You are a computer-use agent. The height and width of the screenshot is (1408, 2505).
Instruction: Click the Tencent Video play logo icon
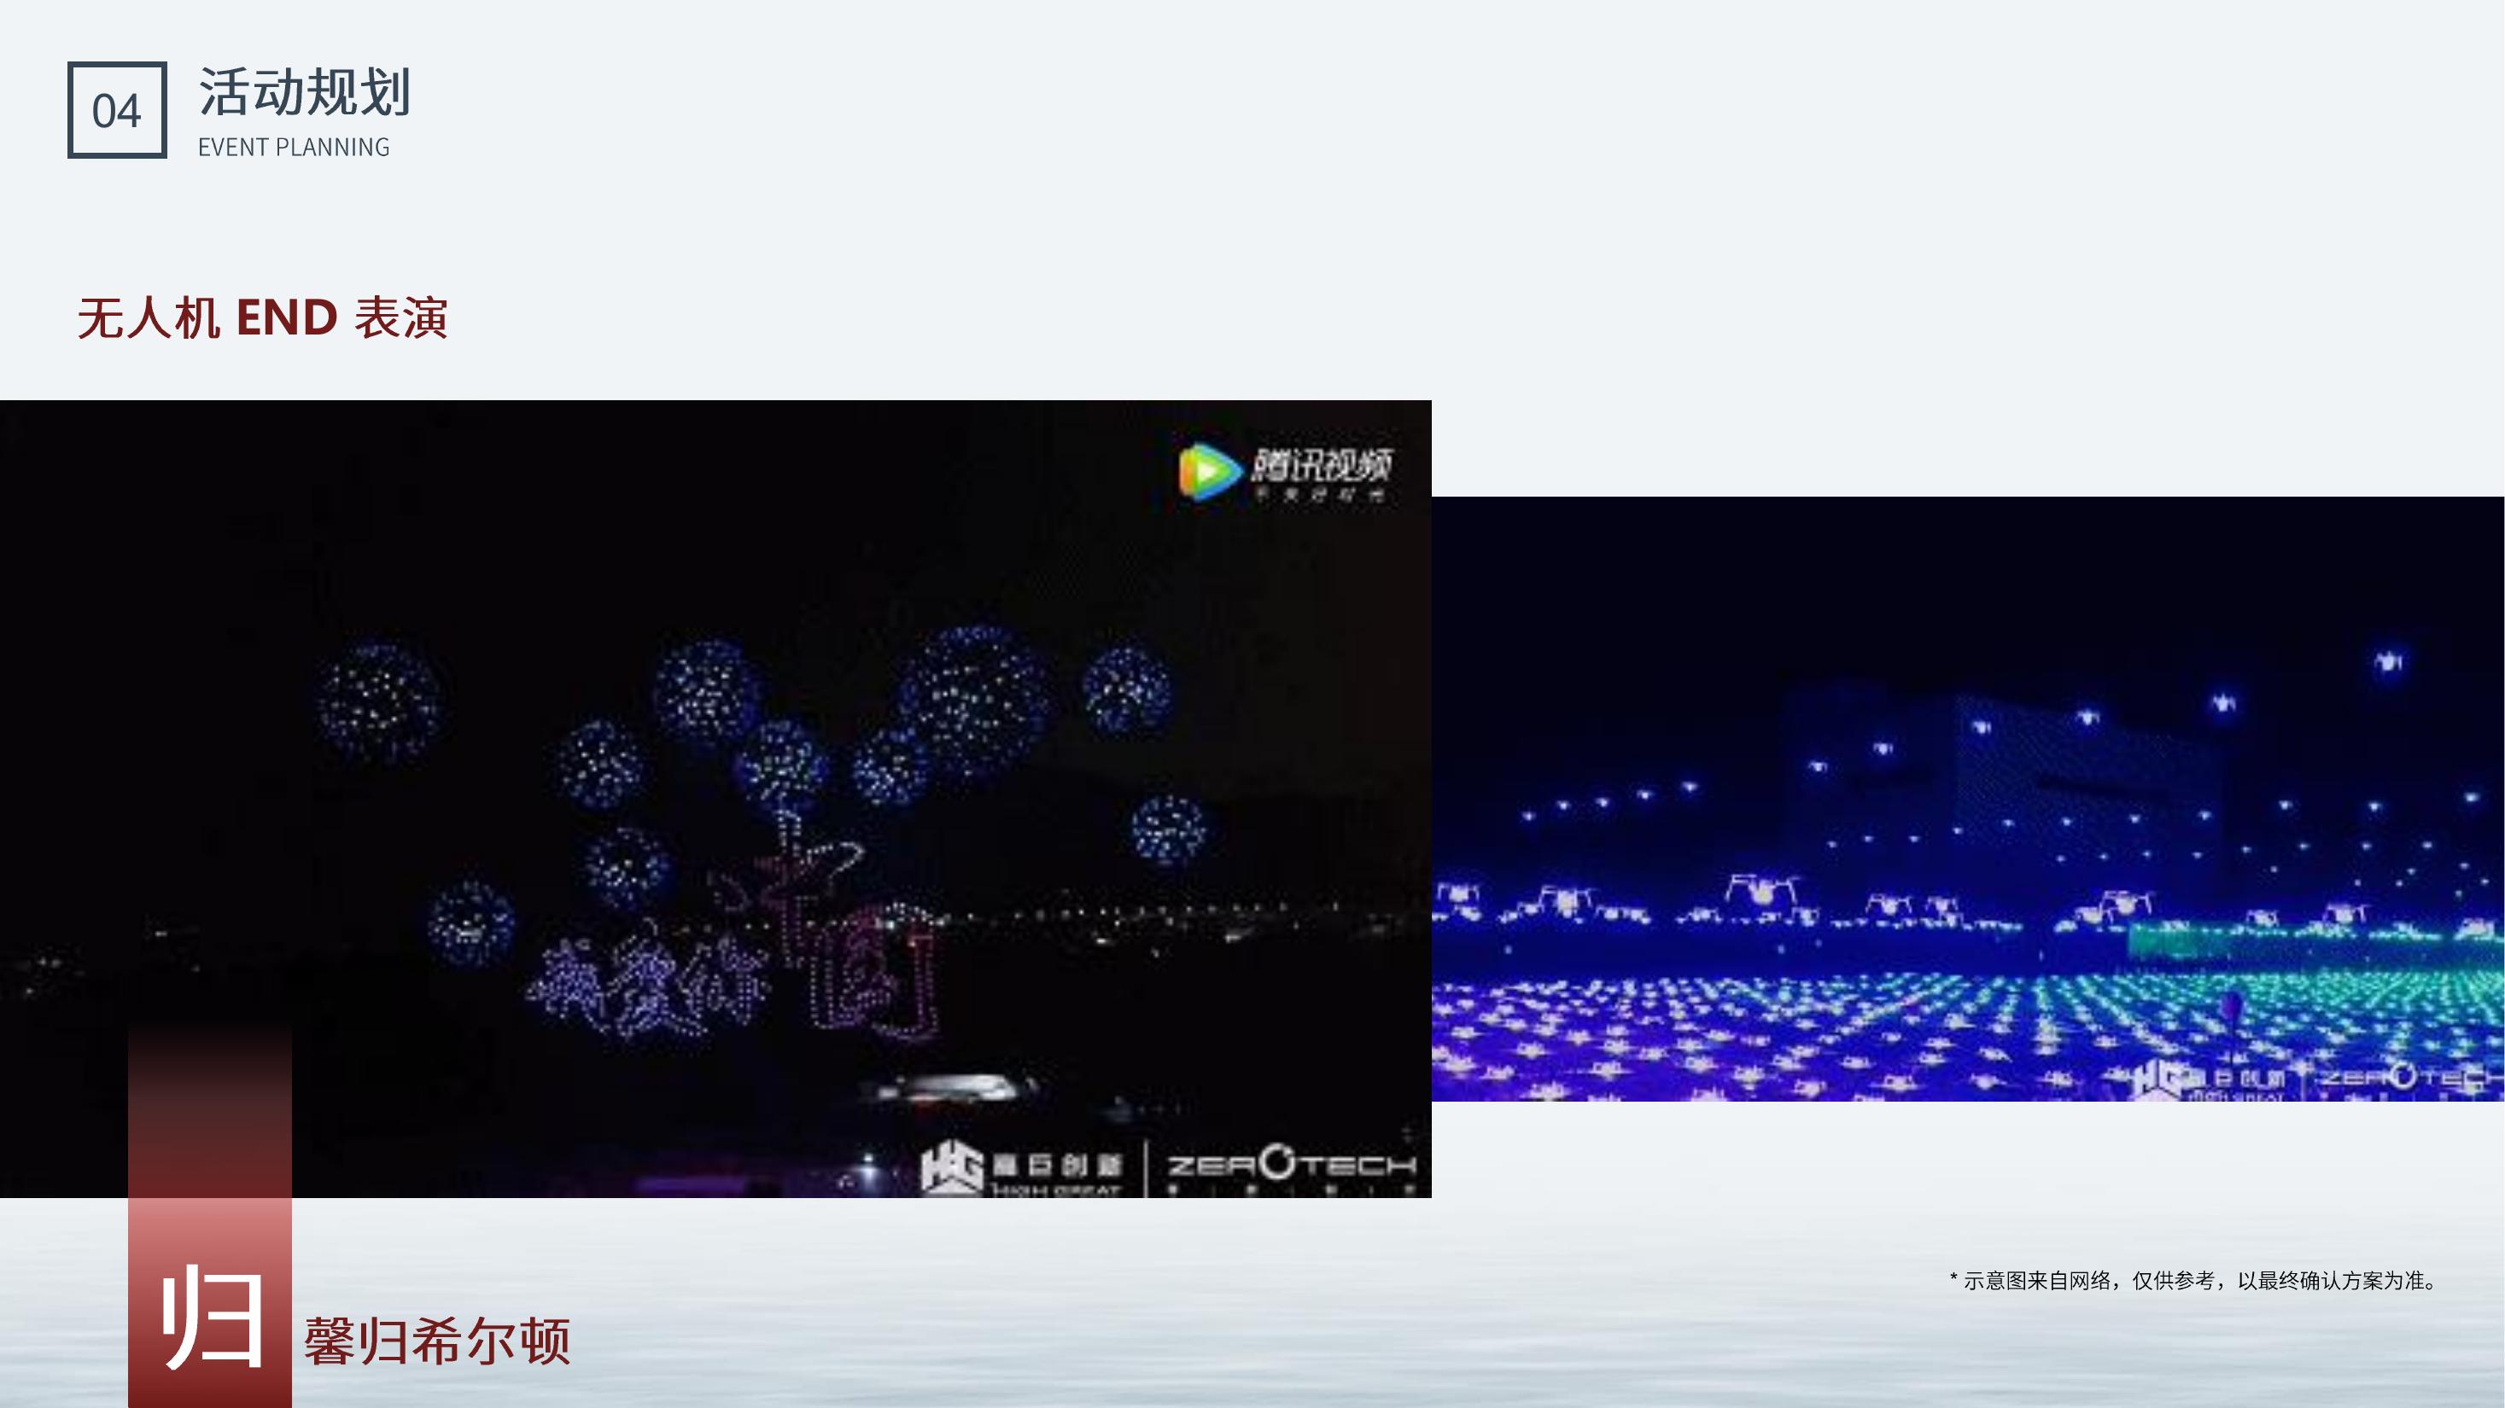pos(1209,471)
